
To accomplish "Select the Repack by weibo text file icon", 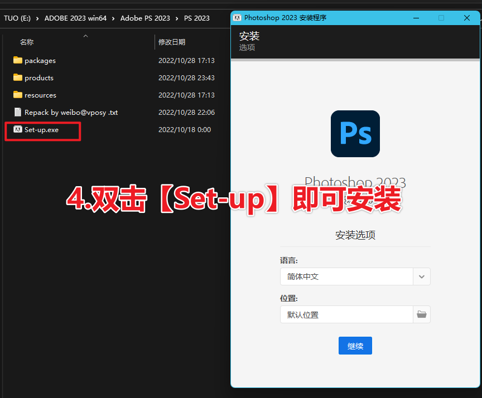I will tap(18, 112).
